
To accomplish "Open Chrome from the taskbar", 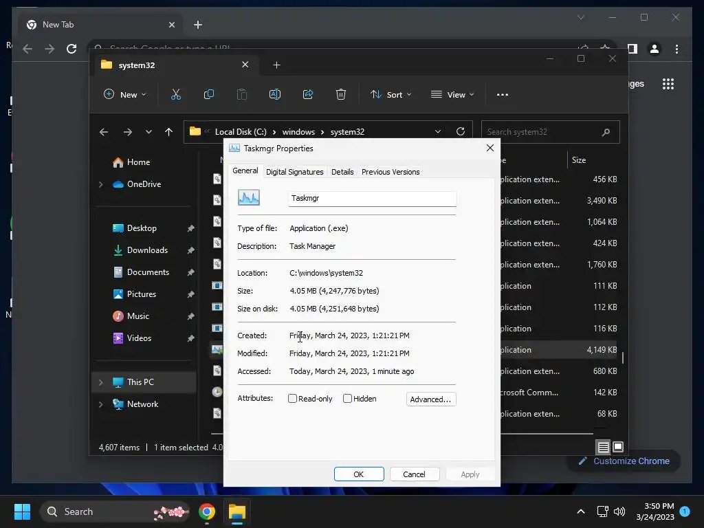I will point(207,511).
